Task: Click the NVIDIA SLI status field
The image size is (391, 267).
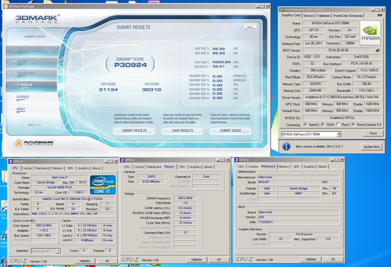Action: (x=342, y=118)
